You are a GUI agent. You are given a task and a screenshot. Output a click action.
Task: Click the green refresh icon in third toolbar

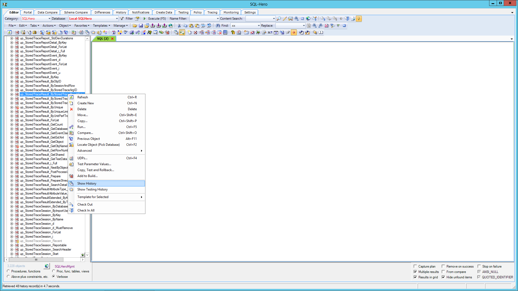click(x=9, y=32)
